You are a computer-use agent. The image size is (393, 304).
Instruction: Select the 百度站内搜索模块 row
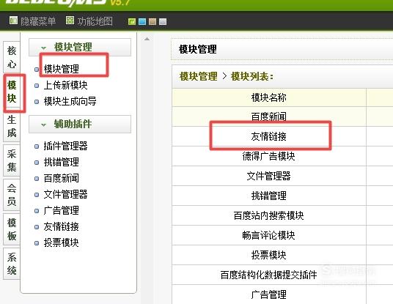click(x=269, y=215)
